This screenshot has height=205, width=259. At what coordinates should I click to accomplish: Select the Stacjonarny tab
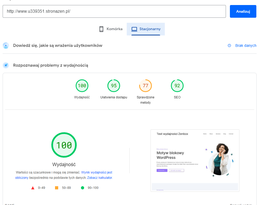tap(146, 29)
